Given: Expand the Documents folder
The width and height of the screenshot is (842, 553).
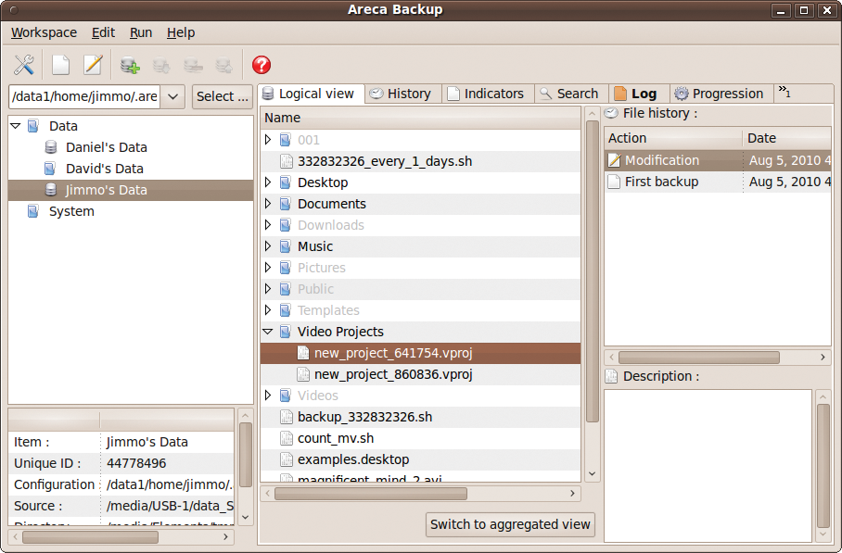Looking at the screenshot, I should tap(269, 204).
